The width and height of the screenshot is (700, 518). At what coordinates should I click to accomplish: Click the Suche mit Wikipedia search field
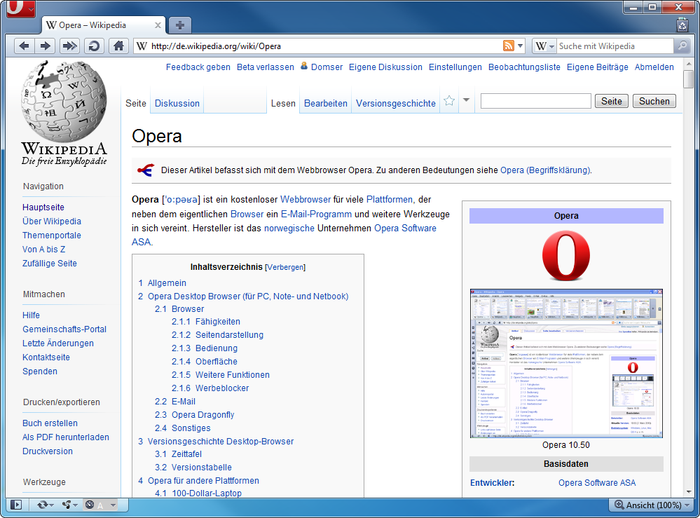pyautogui.click(x=615, y=46)
